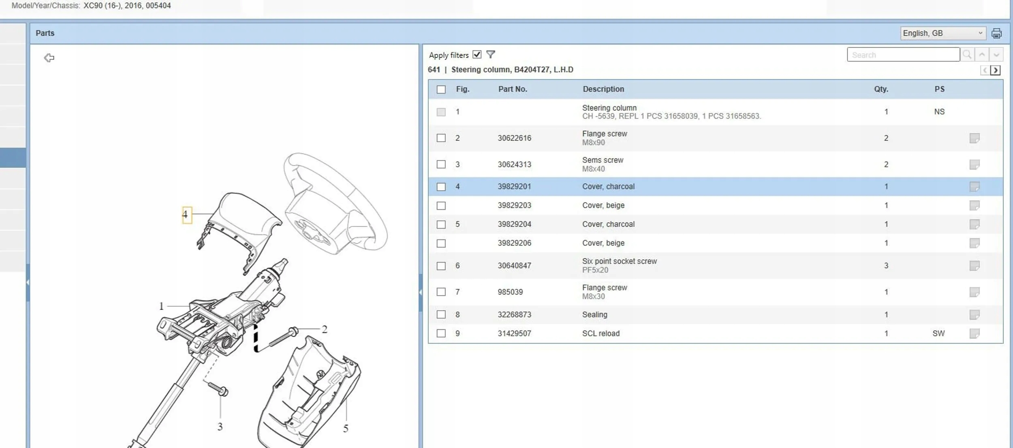Jump to the next search result arrow
Screen dimensions: 1013x448
996,54
